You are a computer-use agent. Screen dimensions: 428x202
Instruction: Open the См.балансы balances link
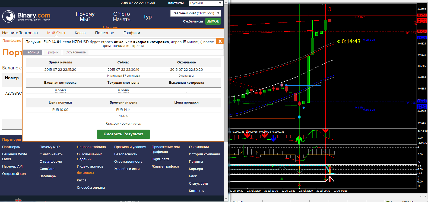193,21
